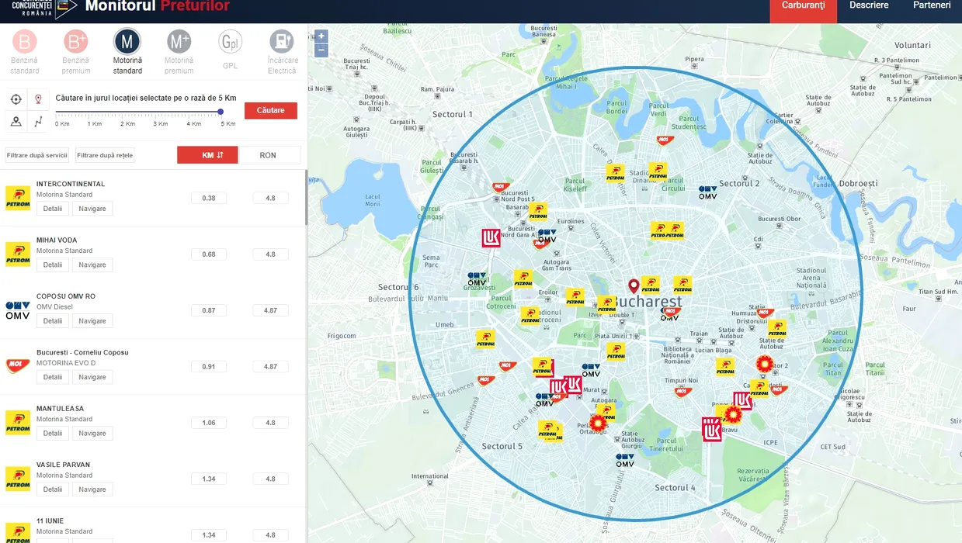The width and height of the screenshot is (962, 543).
Task: Open Detalii for MANTULEASA station
Action: [x=53, y=433]
